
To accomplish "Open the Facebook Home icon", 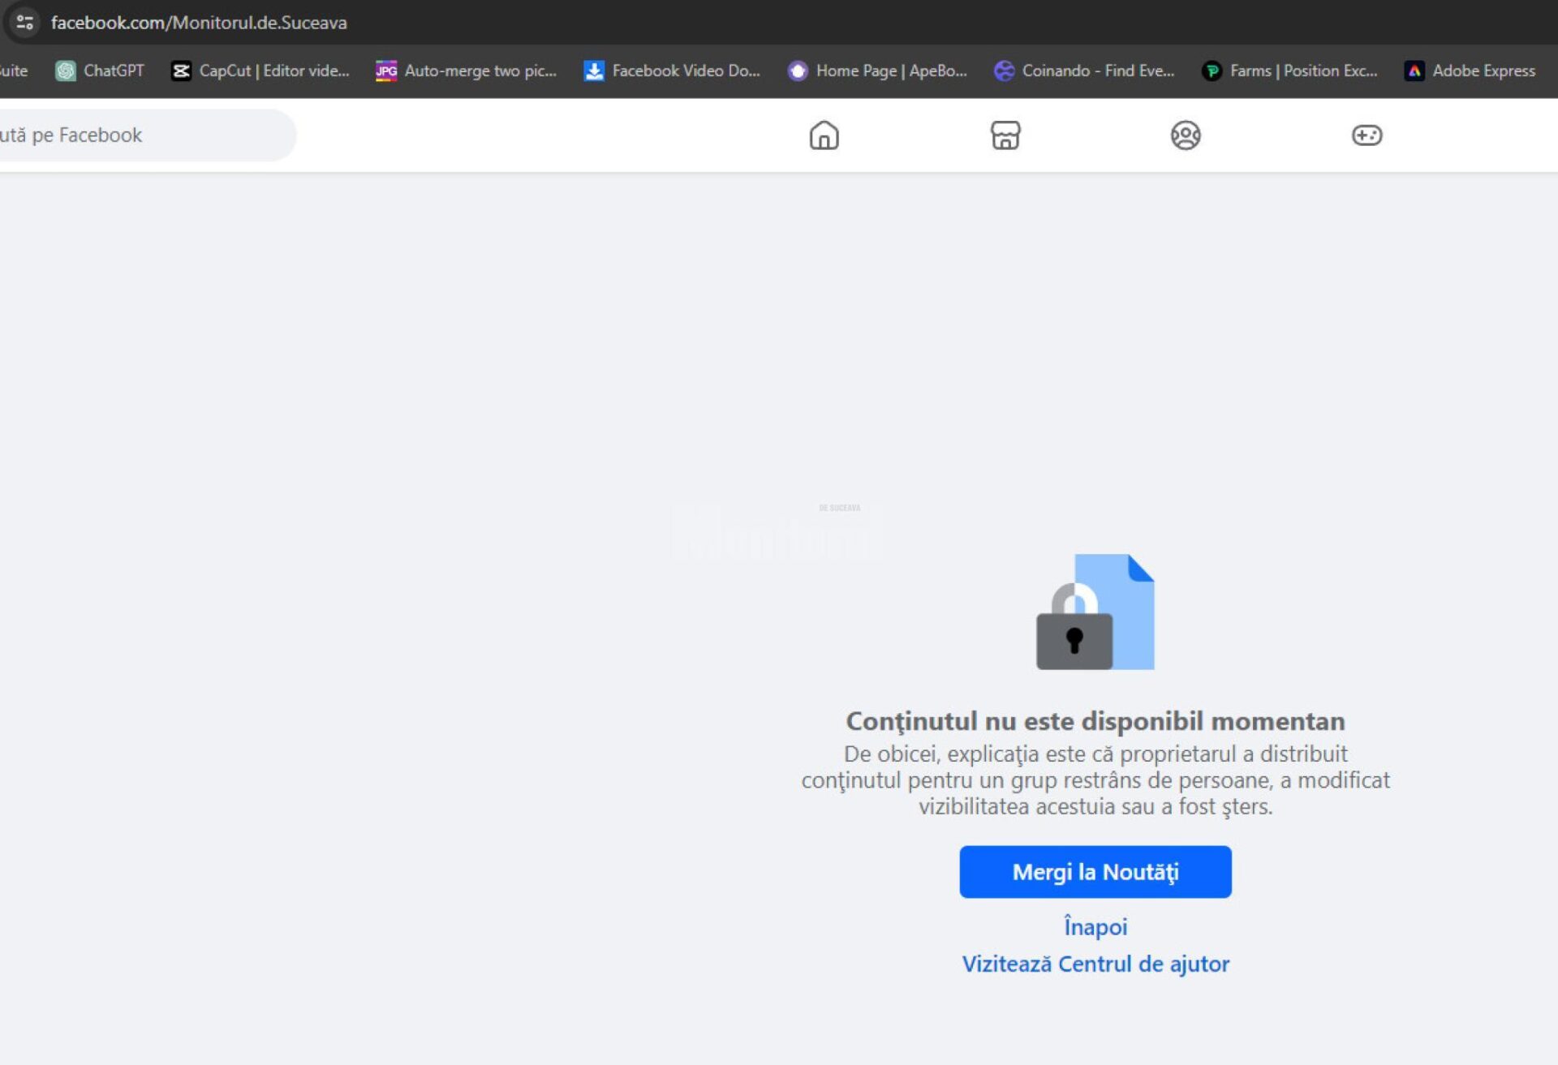I will click(x=824, y=135).
